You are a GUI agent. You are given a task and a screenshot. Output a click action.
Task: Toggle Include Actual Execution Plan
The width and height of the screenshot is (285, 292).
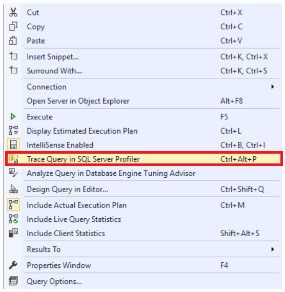pos(144,205)
